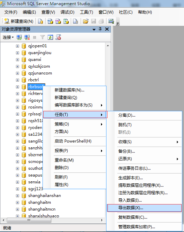Choose Generate Scripts (生成脚本)
184x232 pixels.
pos(144,178)
